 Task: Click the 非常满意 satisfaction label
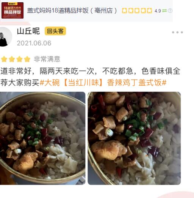tap(47, 59)
